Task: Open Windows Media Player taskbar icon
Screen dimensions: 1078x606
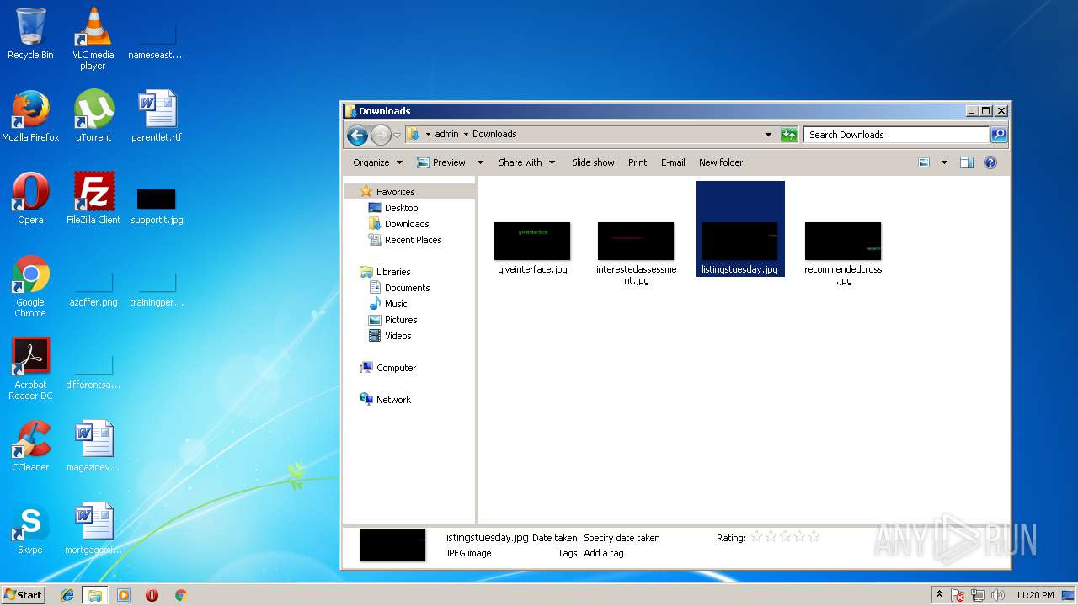Action: pos(124,595)
